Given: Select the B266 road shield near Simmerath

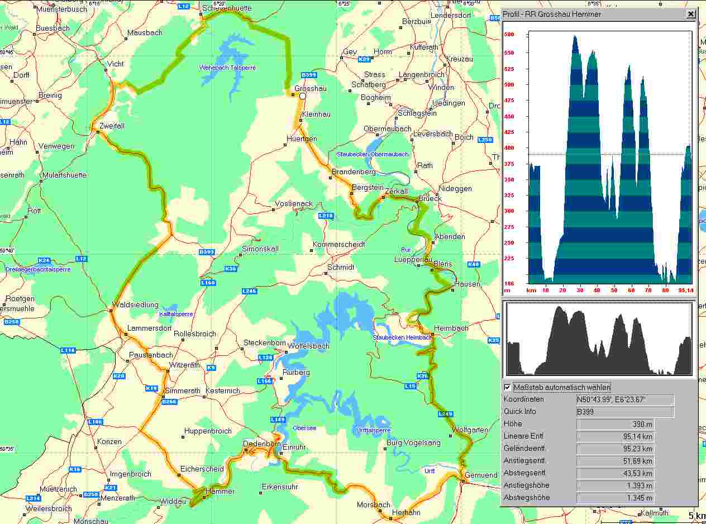Looking at the screenshot, I should (x=169, y=402).
